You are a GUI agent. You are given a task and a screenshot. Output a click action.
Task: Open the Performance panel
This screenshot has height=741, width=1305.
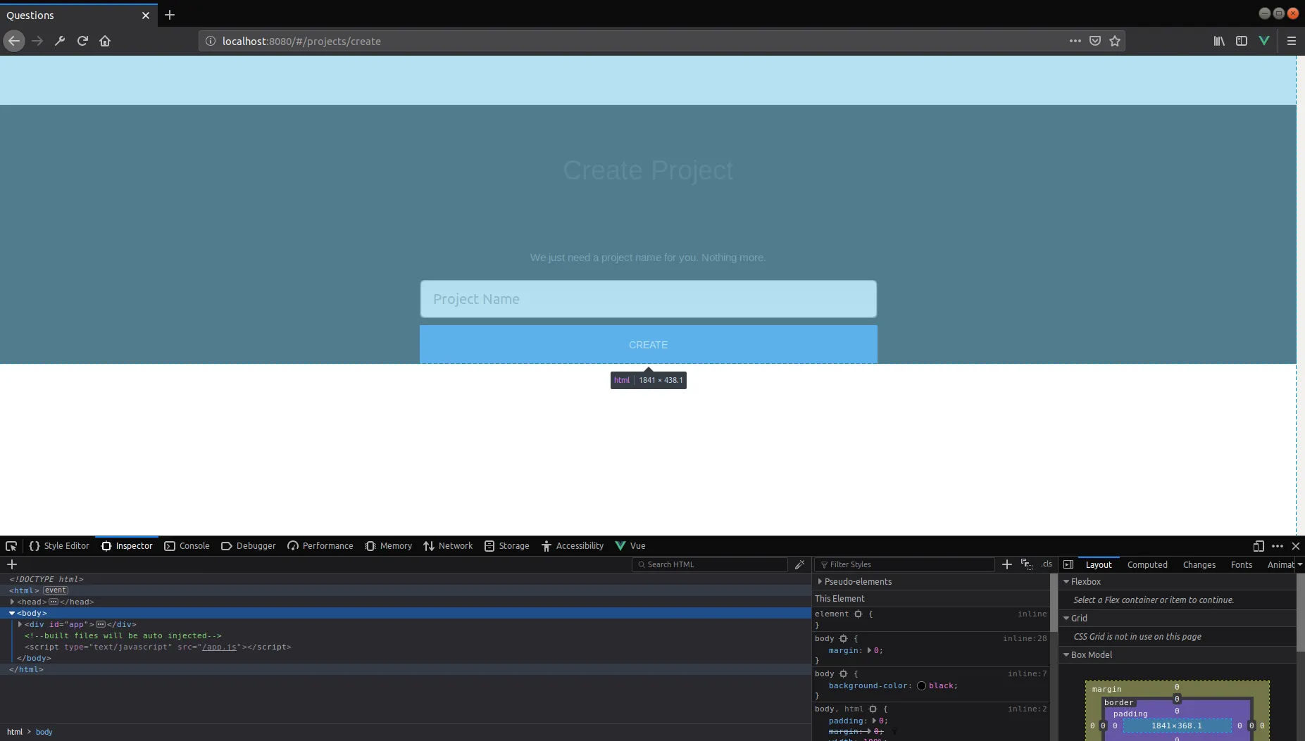click(x=320, y=546)
